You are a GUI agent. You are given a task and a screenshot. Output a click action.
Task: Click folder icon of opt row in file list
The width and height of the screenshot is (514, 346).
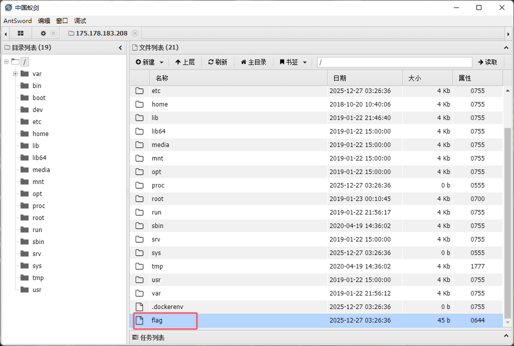[140, 171]
